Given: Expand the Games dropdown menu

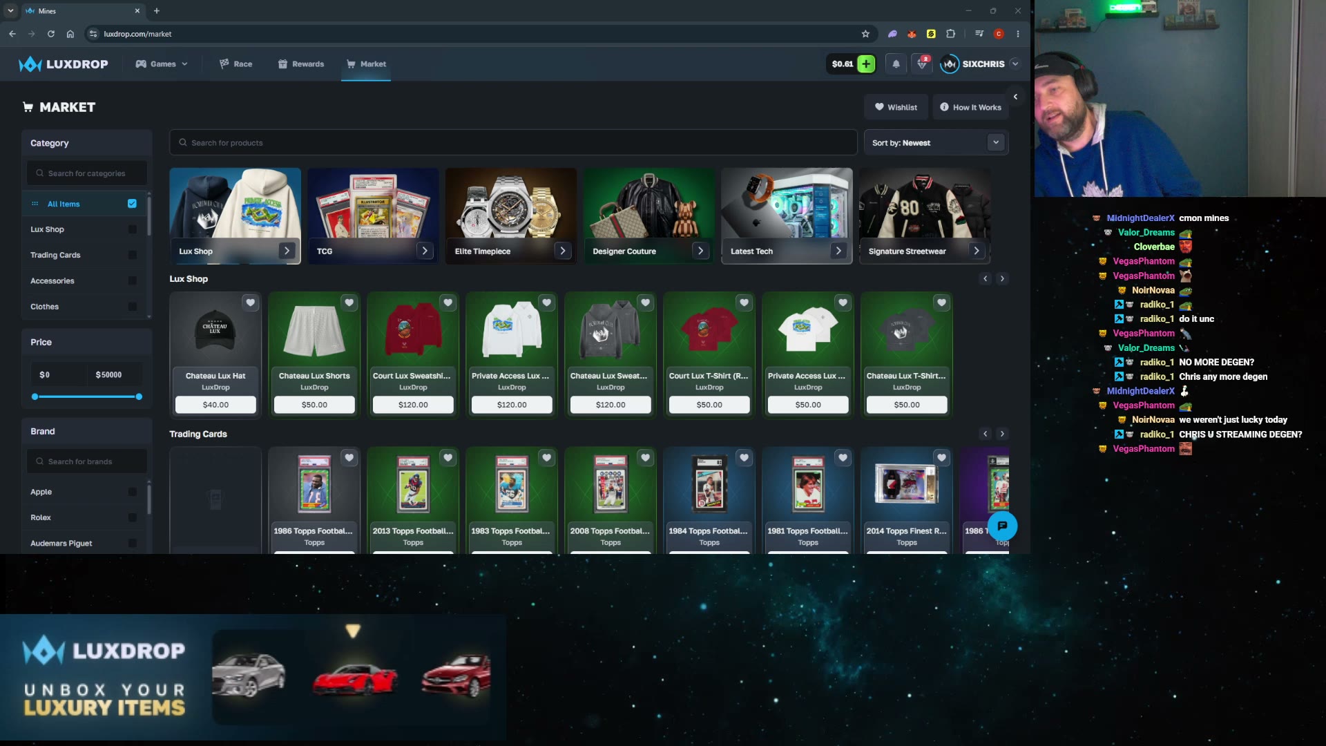Looking at the screenshot, I should (162, 64).
